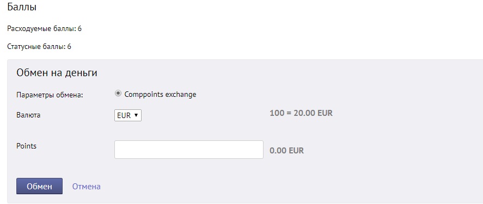483x204 pixels.
Task: Click the Параметры обмена label
Action: pos(50,95)
